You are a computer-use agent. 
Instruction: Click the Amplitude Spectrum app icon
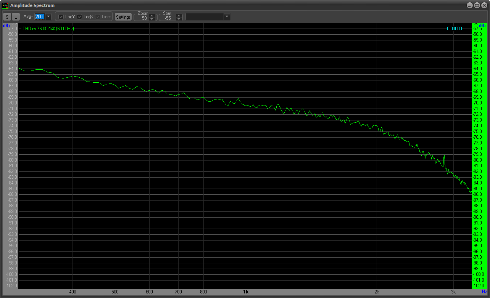pos(5,5)
